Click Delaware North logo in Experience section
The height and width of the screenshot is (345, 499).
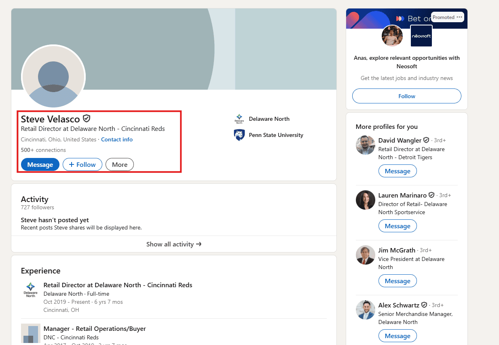[30, 290]
